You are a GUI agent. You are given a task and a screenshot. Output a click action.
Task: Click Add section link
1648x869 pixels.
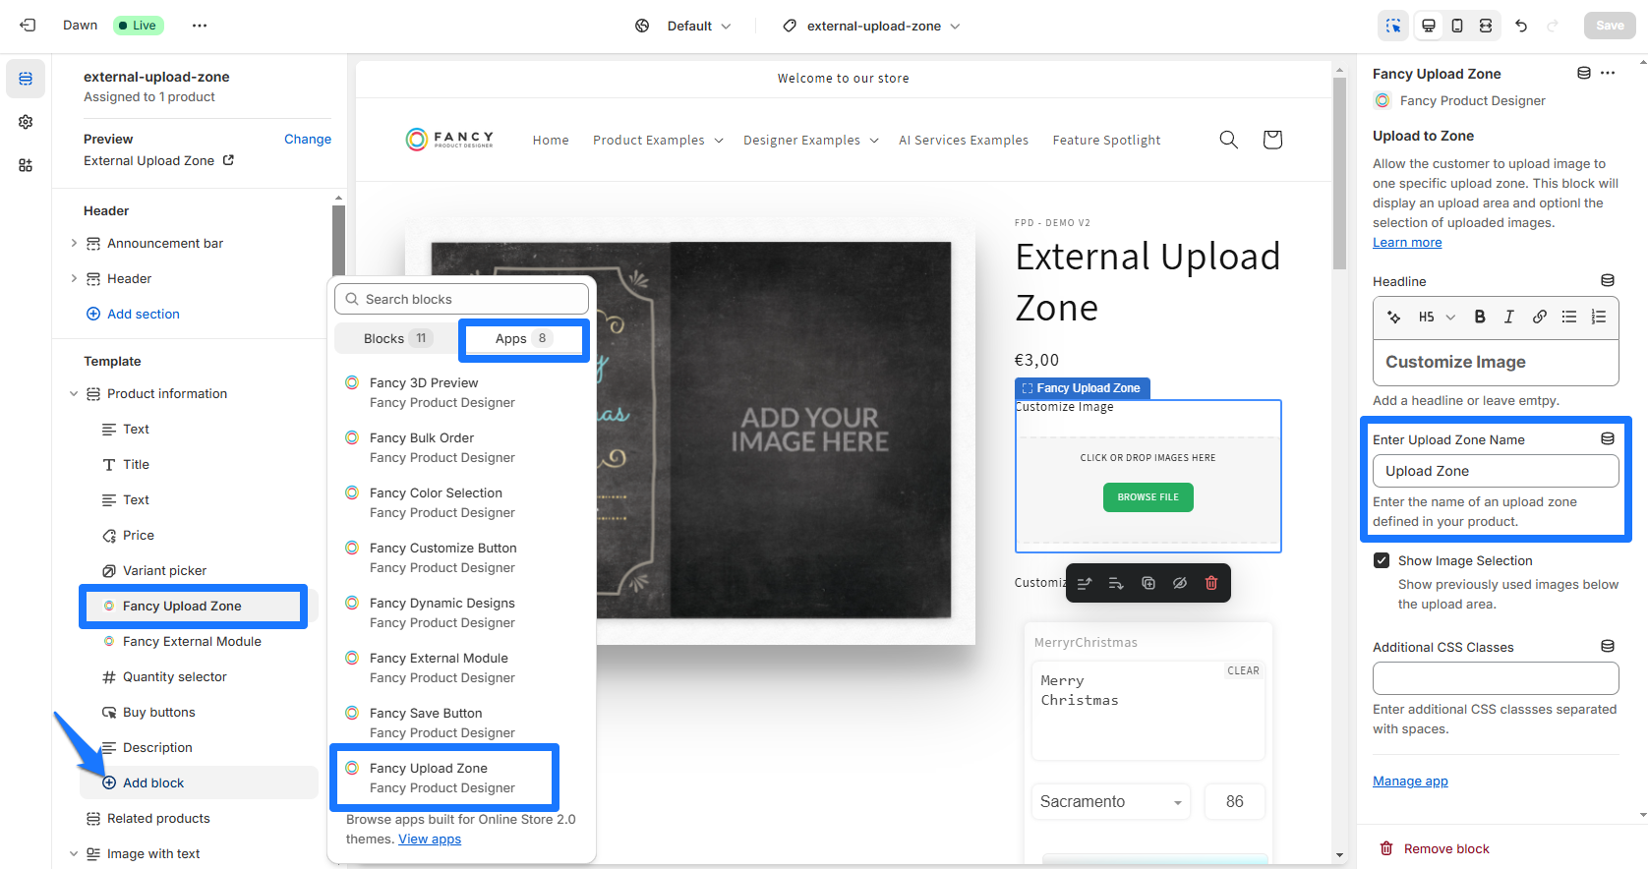(133, 314)
